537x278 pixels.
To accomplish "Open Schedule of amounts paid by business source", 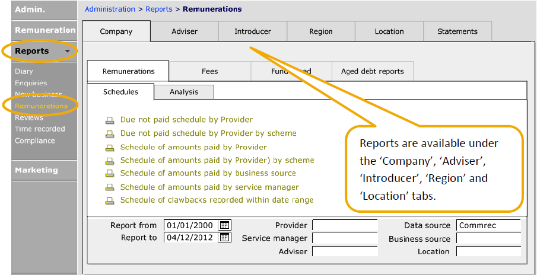I will (208, 173).
